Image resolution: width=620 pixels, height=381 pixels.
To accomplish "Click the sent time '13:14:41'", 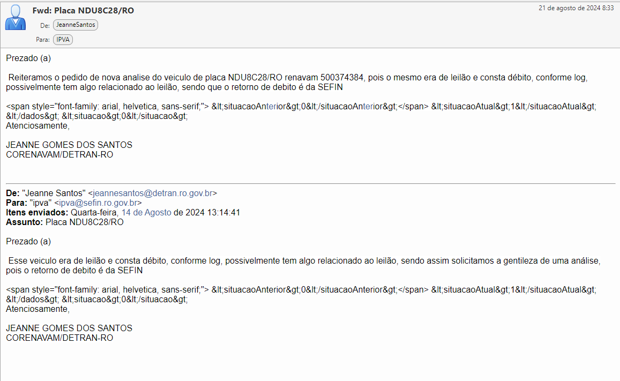I will click(x=223, y=213).
